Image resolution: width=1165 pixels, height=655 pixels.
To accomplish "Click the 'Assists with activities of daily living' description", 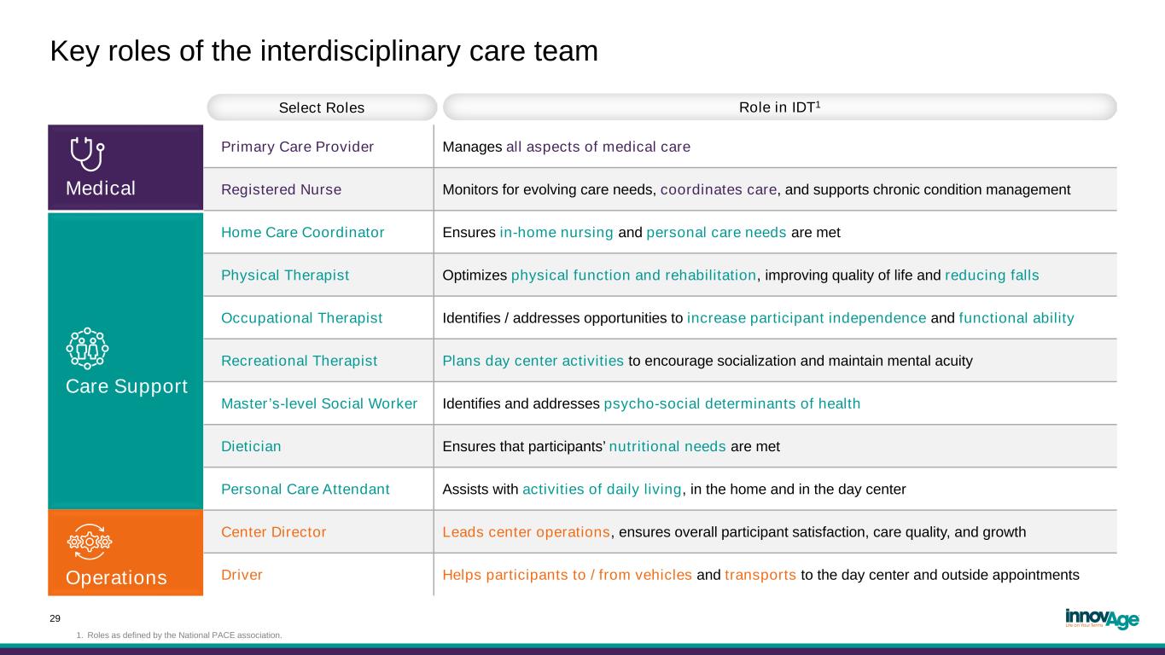I will pos(674,489).
